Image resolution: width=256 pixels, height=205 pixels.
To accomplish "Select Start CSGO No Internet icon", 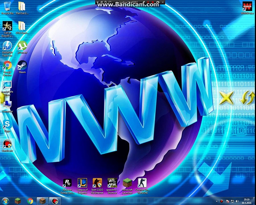I will click(x=97, y=186).
